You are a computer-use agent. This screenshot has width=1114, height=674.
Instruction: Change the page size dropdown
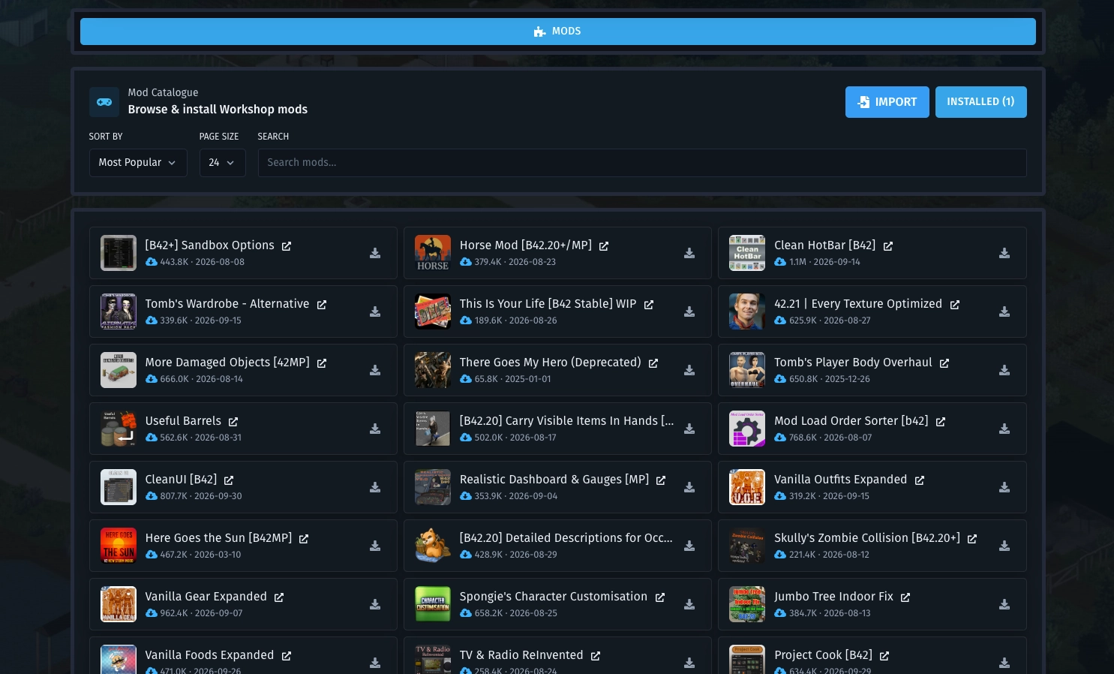click(x=222, y=163)
